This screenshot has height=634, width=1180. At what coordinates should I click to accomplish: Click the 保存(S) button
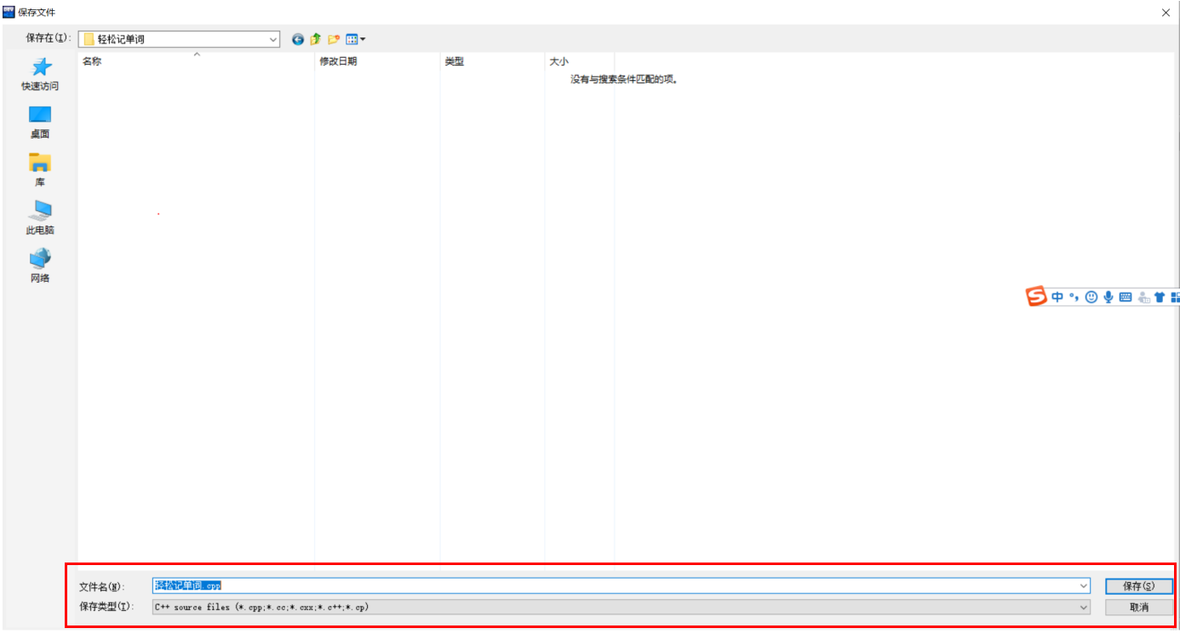pyautogui.click(x=1139, y=585)
